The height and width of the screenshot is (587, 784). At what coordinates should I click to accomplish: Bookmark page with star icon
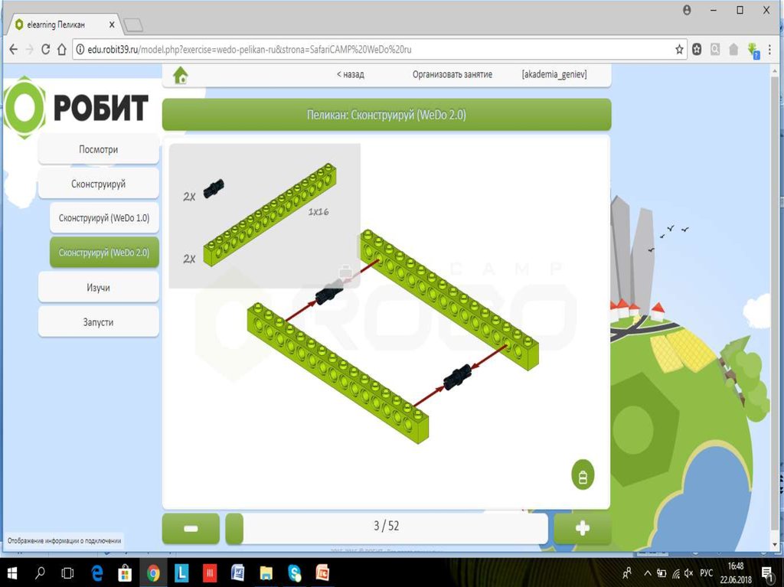pyautogui.click(x=679, y=49)
